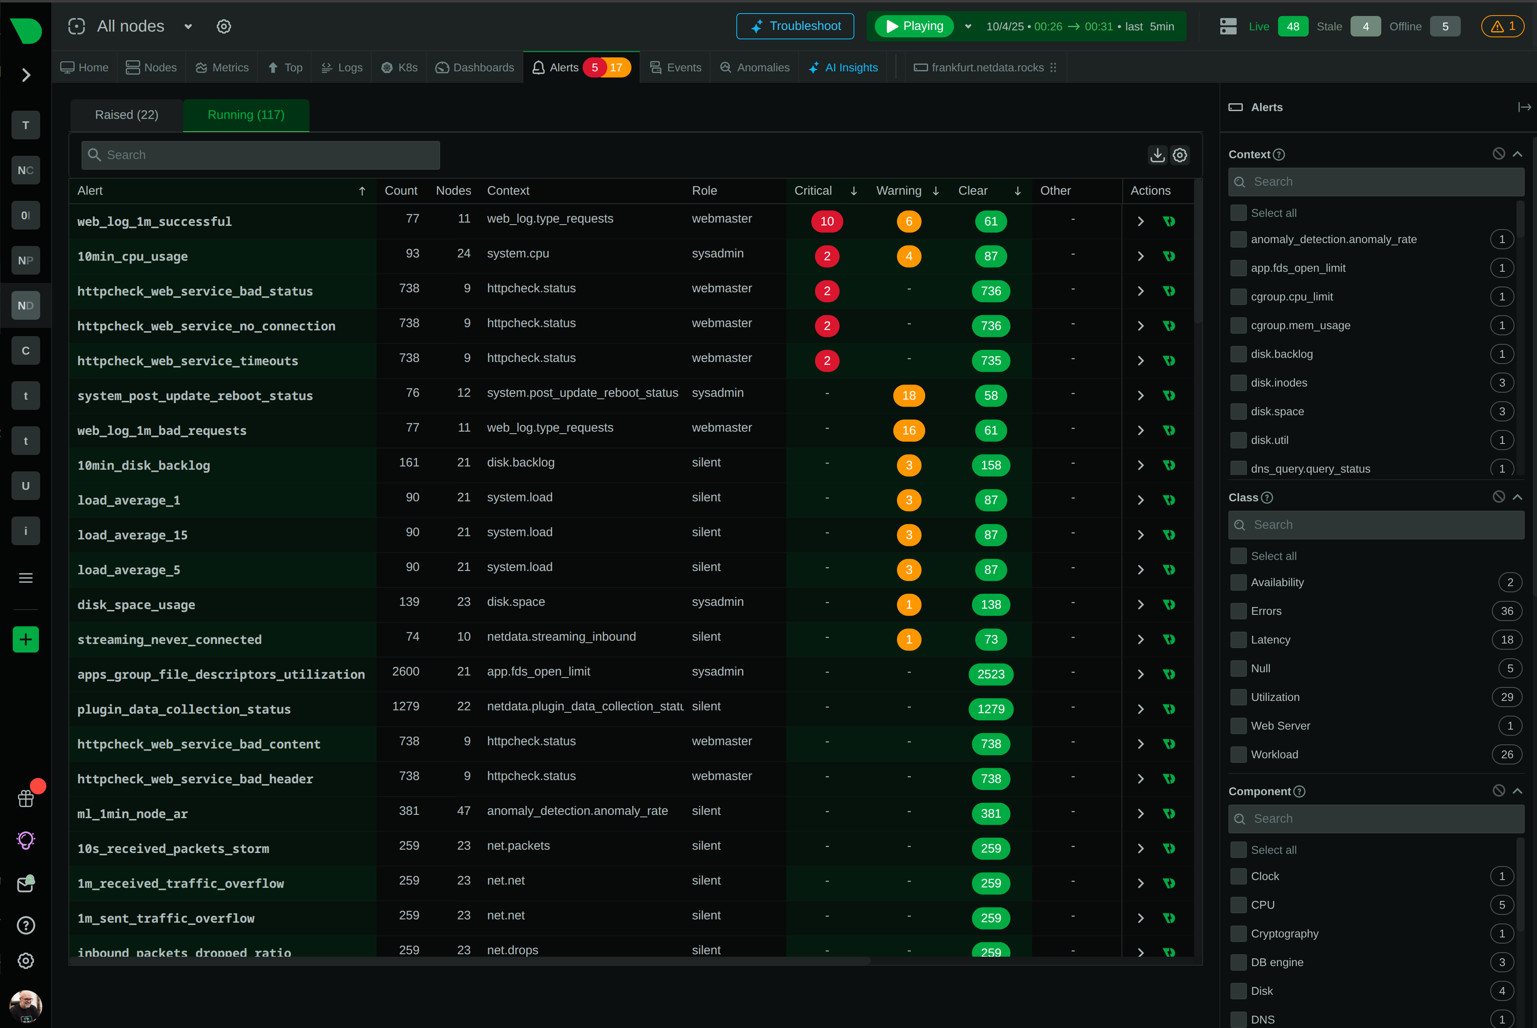This screenshot has width=1537, height=1028.
Task: Click the Troubleshoot button
Action: point(795,26)
